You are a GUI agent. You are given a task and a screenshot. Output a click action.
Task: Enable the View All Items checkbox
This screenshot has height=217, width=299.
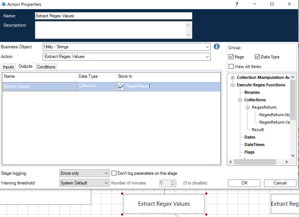[231, 67]
